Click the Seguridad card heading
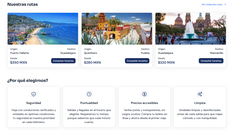The image size is (232, 131). pyautogui.click(x=34, y=103)
